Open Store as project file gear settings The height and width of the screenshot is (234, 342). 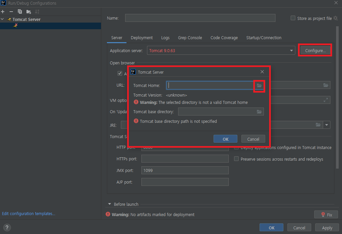click(335, 18)
